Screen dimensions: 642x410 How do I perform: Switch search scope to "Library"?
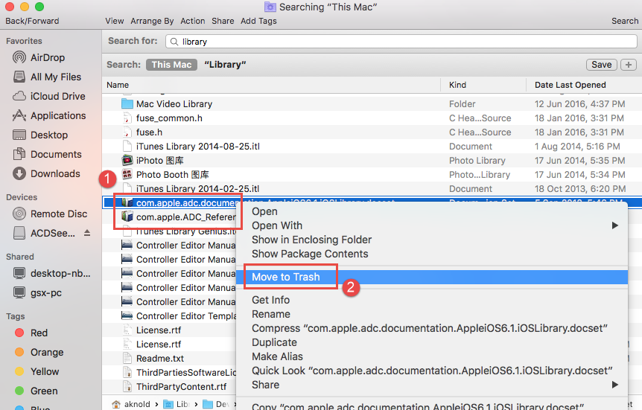point(225,65)
